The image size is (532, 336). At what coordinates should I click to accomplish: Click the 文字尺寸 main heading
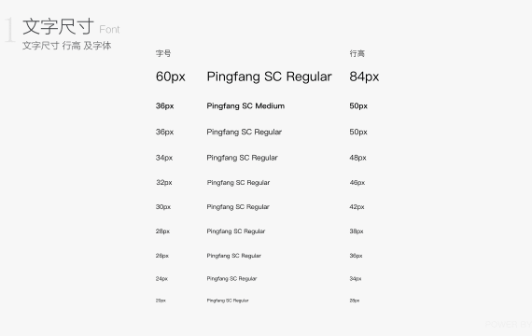point(58,27)
